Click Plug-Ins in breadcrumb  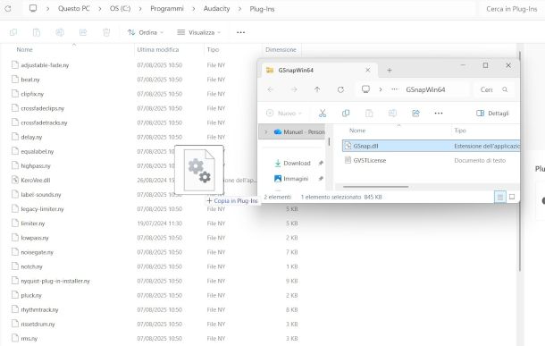coord(262,9)
